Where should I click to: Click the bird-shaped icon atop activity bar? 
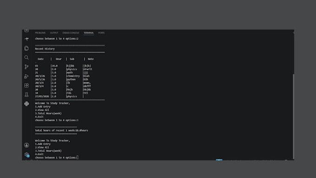coord(26,39)
